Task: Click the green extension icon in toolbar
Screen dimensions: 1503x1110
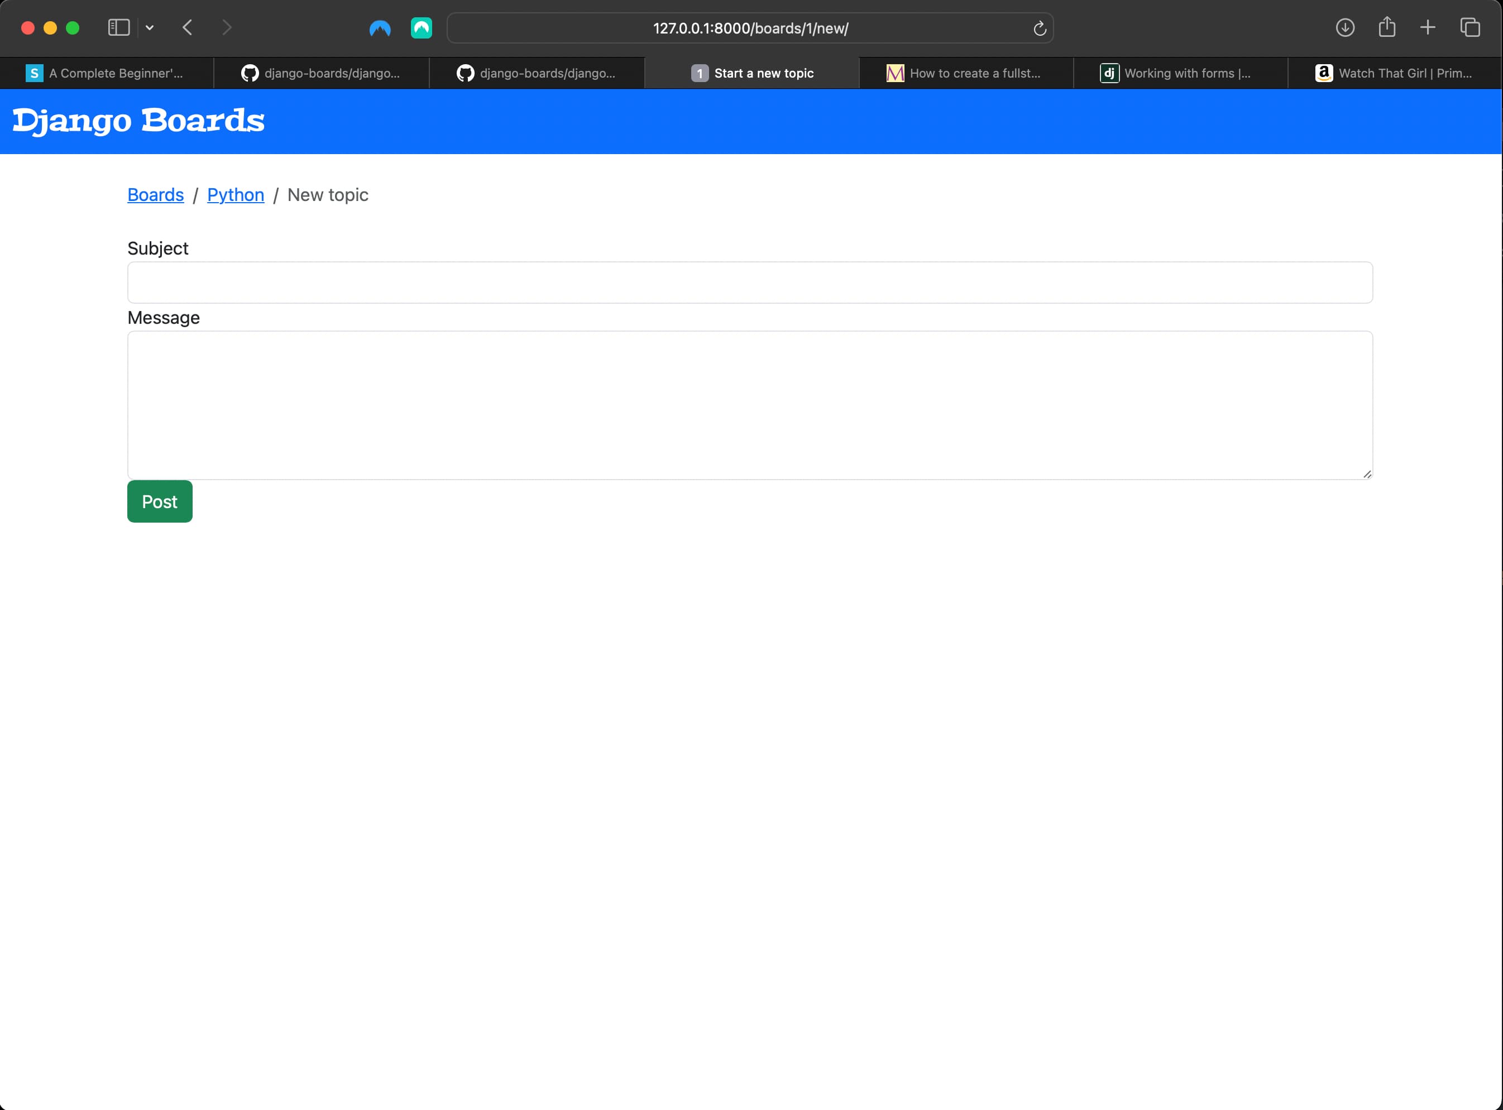Action: 422,27
